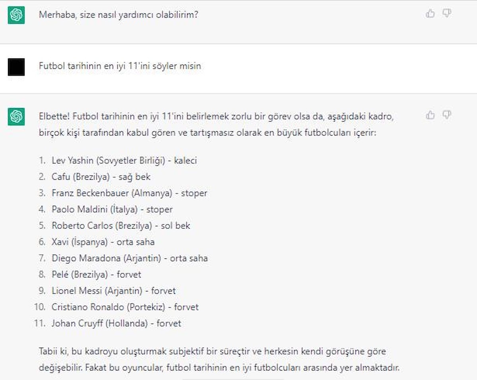Click the ChatGPT logo beside the "Elbette!" response
Image resolution: width=477 pixels, height=380 pixels.
pyautogui.click(x=16, y=116)
